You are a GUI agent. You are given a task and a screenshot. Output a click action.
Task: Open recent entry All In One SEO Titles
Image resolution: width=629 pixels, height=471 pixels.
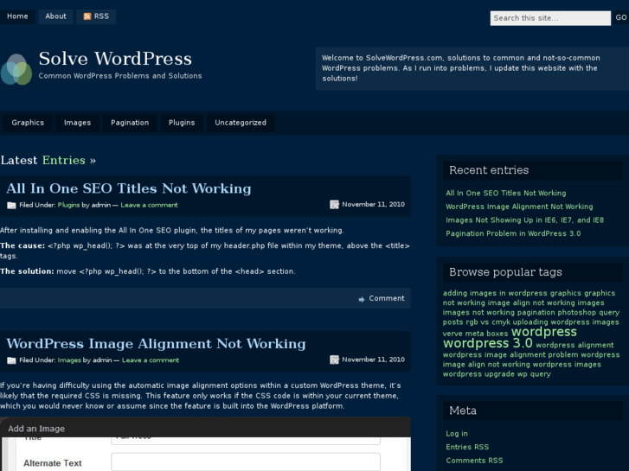click(x=506, y=194)
